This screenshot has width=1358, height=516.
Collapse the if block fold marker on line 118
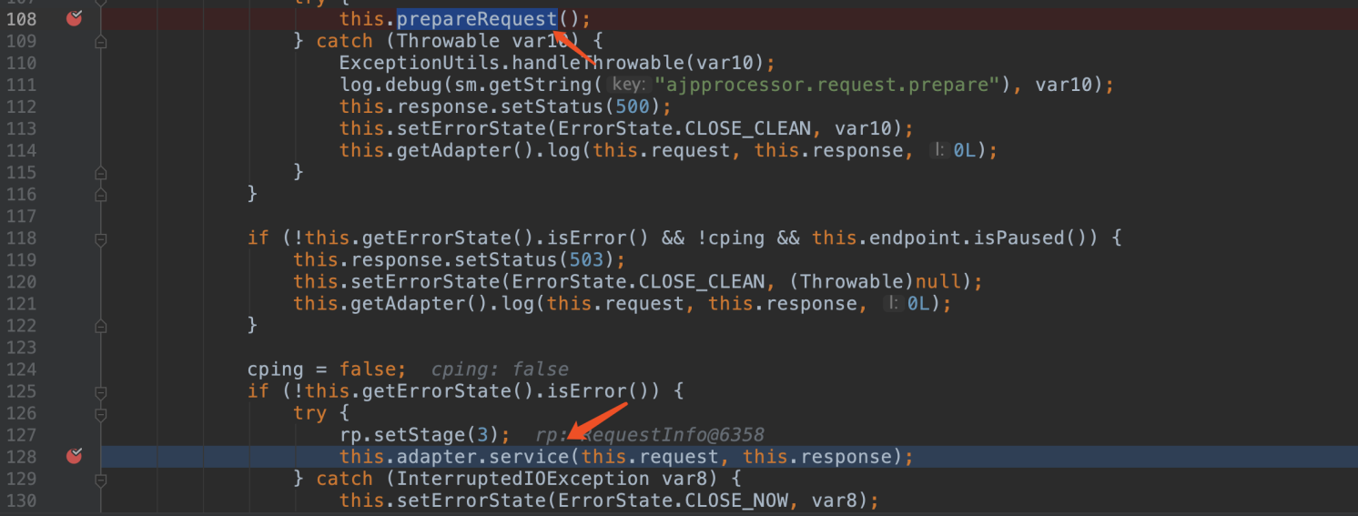pyautogui.click(x=101, y=238)
